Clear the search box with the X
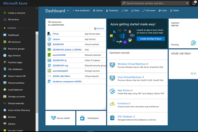Screen dimensions: 198x132 [187, 3]
